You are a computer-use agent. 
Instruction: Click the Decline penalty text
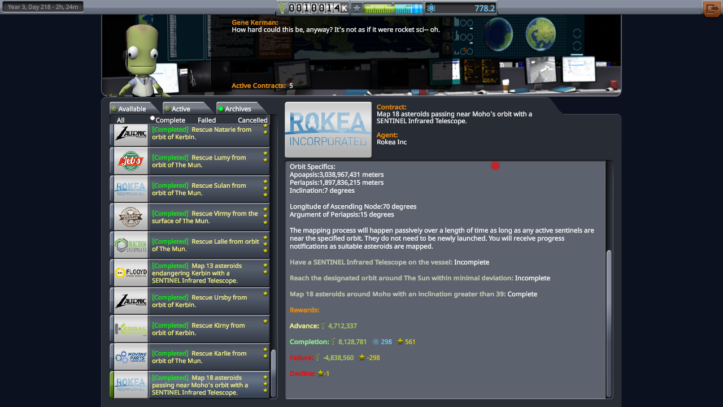[x=310, y=374]
